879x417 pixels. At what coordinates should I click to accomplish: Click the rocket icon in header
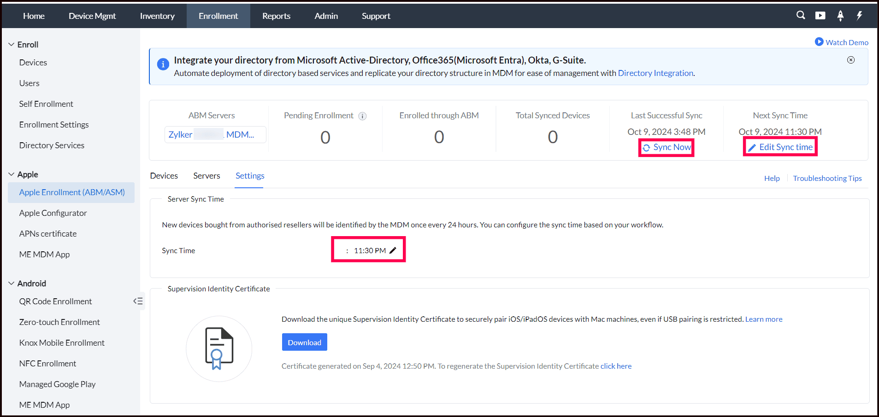coord(840,16)
